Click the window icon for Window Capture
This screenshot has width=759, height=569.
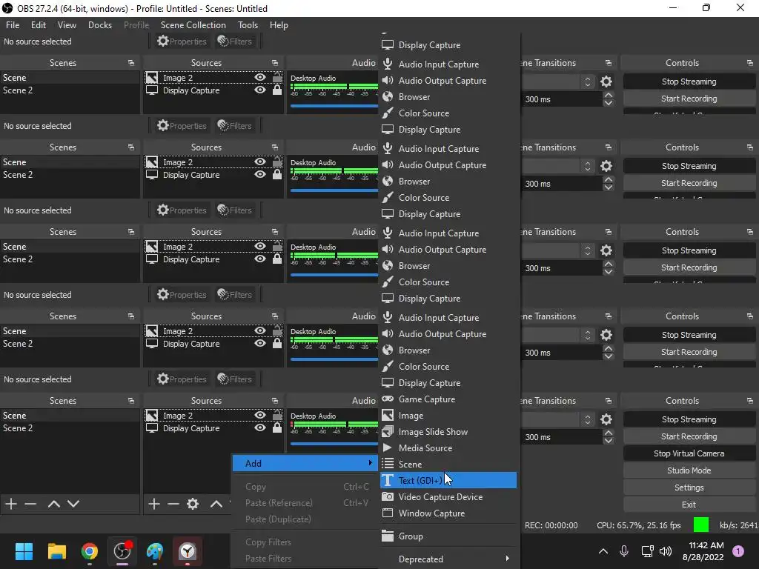point(388,513)
